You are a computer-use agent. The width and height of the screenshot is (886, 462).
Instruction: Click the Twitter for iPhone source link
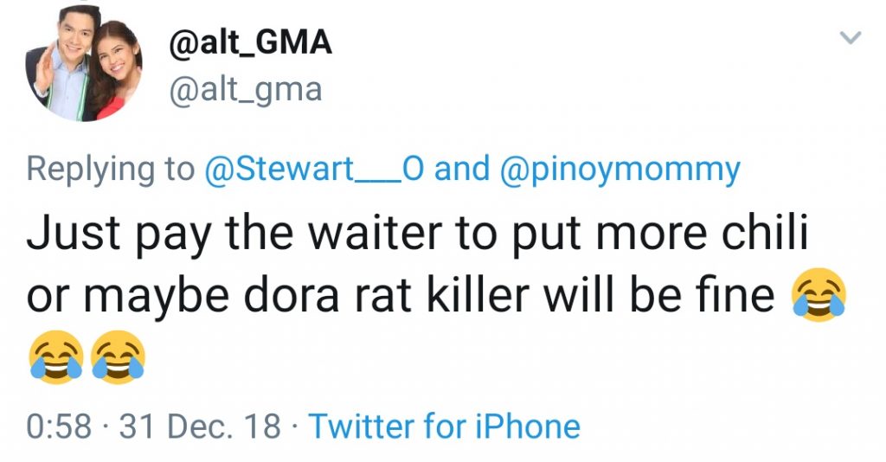444,426
